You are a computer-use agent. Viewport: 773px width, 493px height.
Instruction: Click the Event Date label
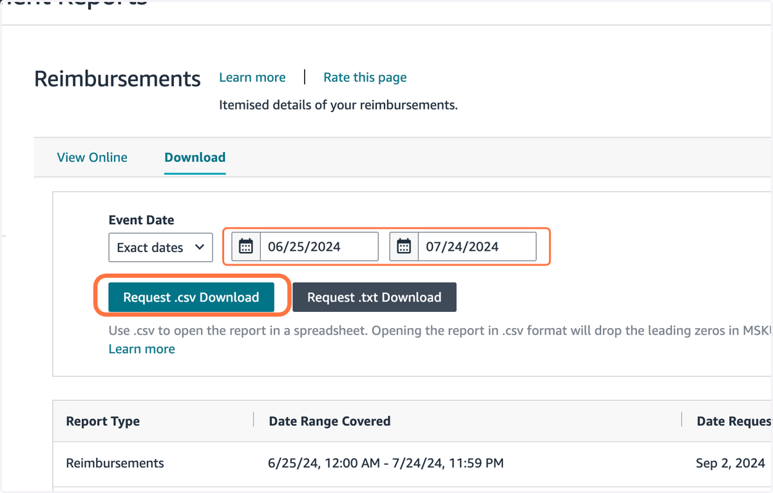coord(142,220)
